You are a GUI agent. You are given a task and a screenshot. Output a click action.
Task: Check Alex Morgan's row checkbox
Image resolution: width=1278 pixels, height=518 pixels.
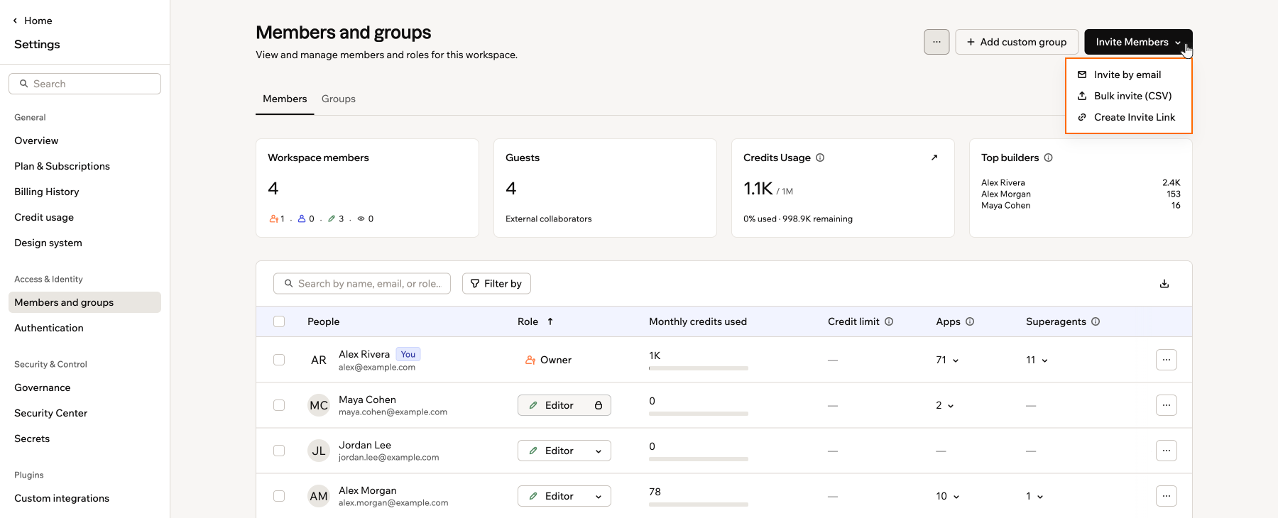pos(279,496)
